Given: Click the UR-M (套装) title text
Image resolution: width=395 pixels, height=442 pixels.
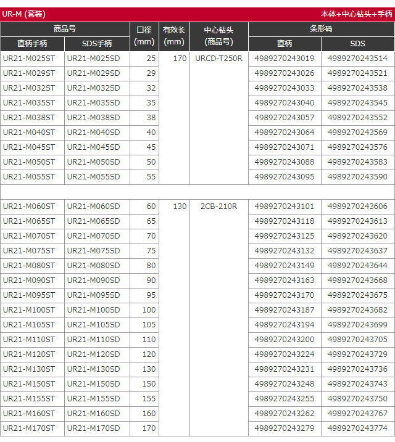Looking at the screenshot, I should (x=24, y=14).
